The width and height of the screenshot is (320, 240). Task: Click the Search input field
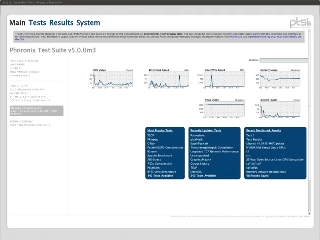(x=284, y=60)
